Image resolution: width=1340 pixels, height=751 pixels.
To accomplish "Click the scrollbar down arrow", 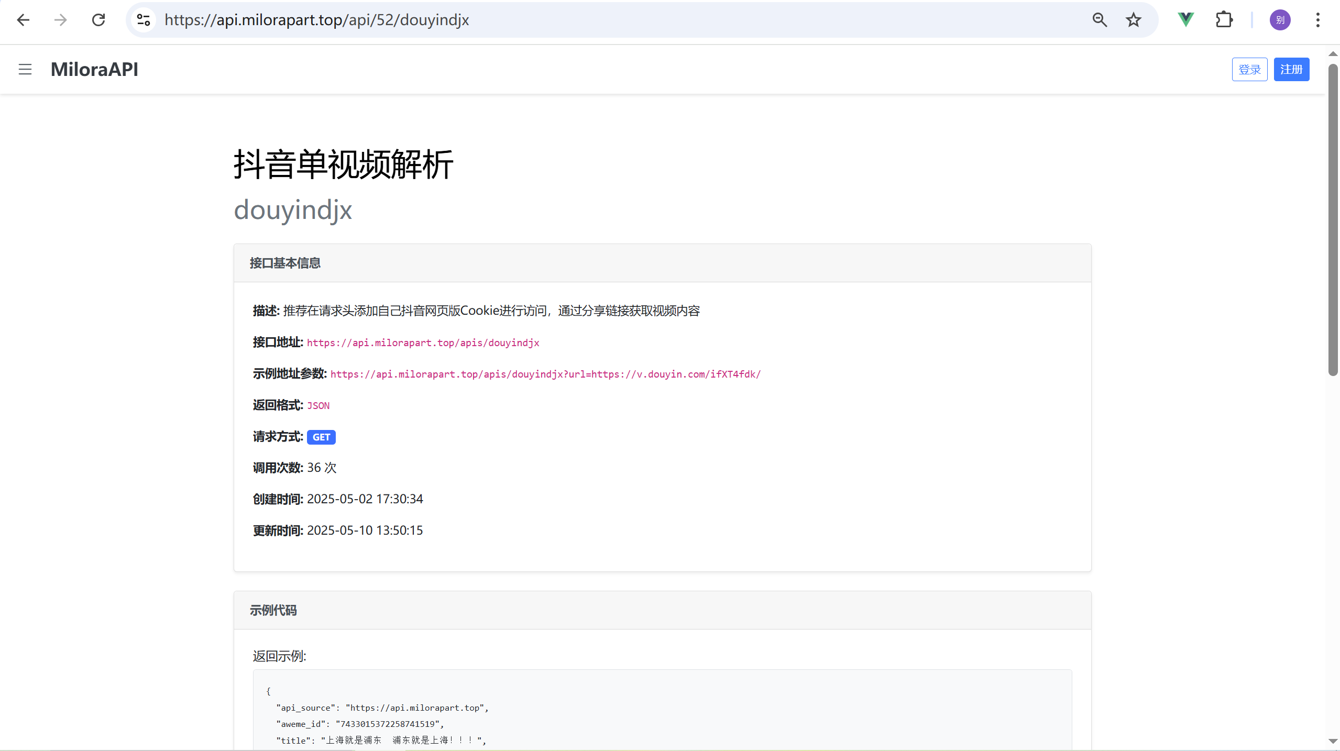I will (1333, 741).
